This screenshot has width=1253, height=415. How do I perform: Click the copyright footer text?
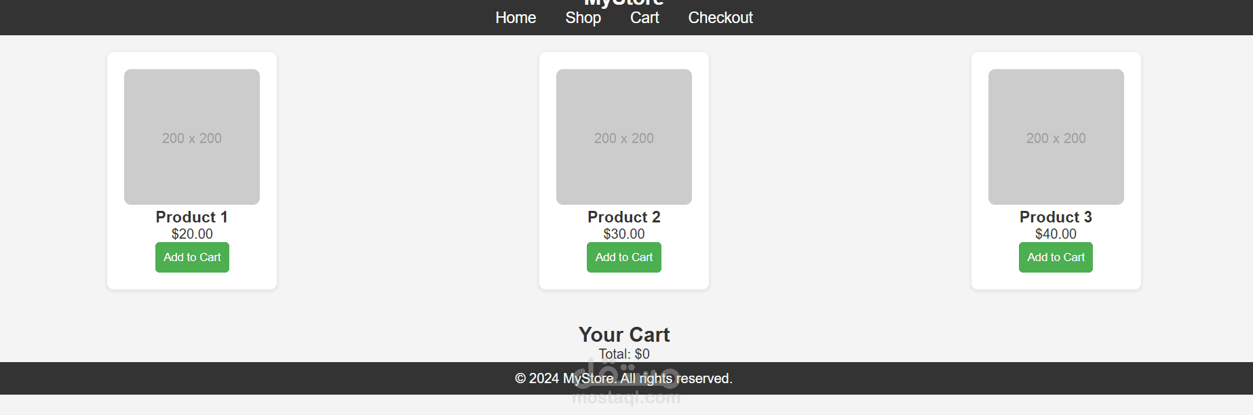pos(623,379)
